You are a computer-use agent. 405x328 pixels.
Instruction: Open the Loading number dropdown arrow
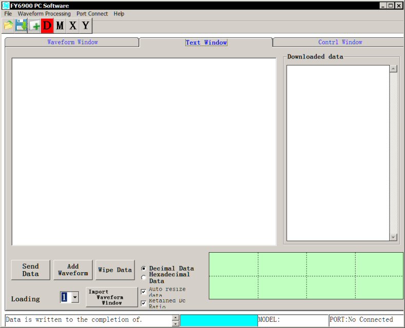[x=75, y=297]
